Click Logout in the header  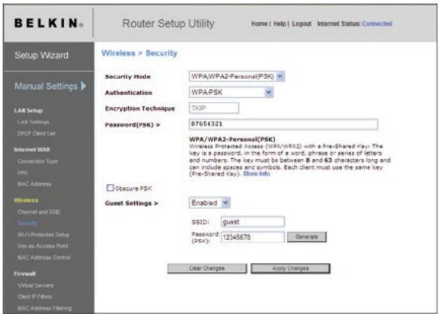click(302, 24)
